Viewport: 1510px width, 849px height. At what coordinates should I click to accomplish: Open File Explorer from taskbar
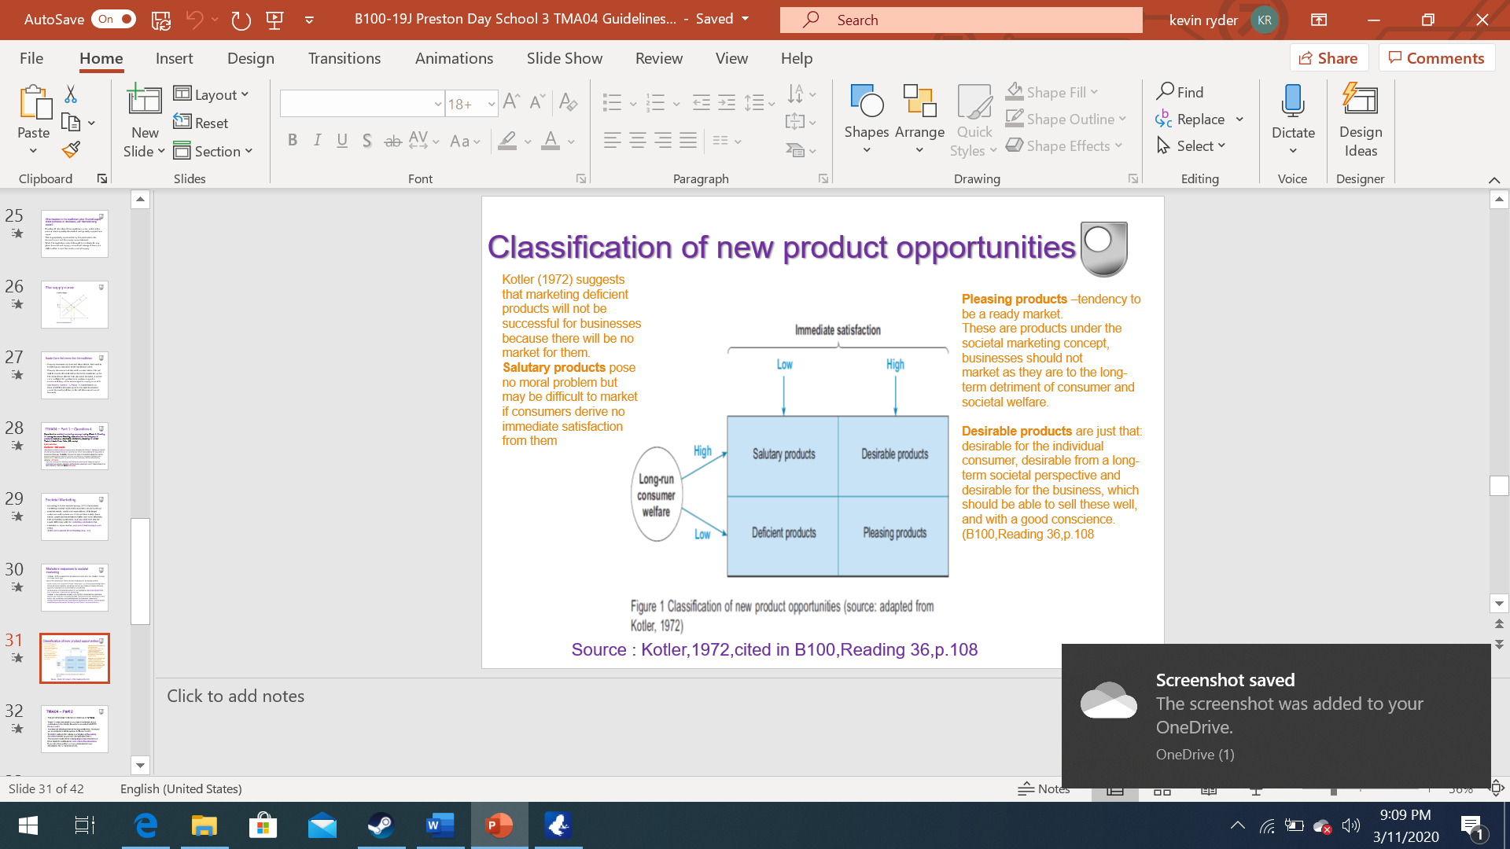pyautogui.click(x=204, y=825)
